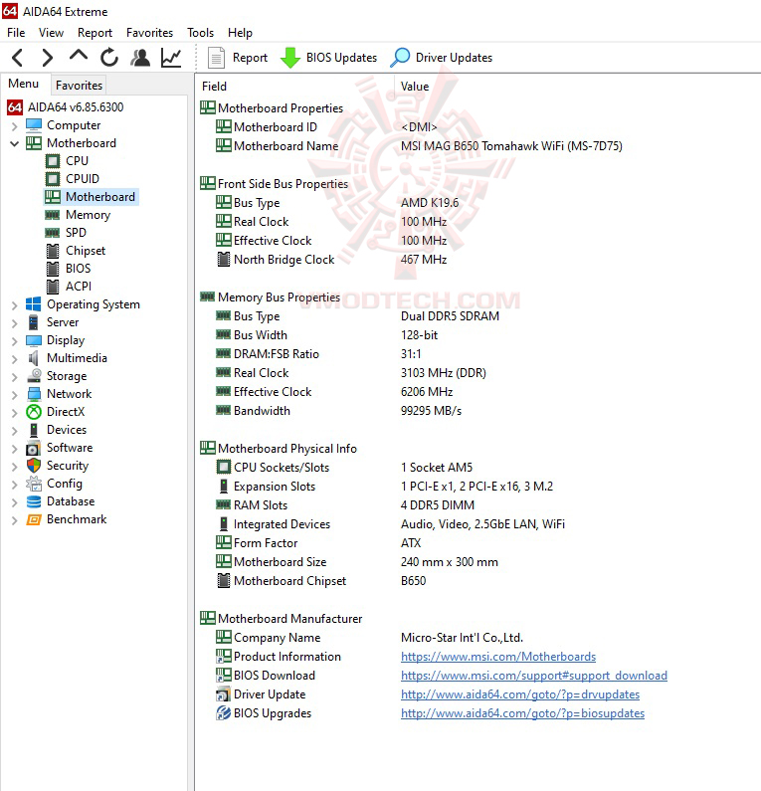Click the DirectX Xbox icon
Image resolution: width=761 pixels, height=791 pixels.
[x=33, y=412]
